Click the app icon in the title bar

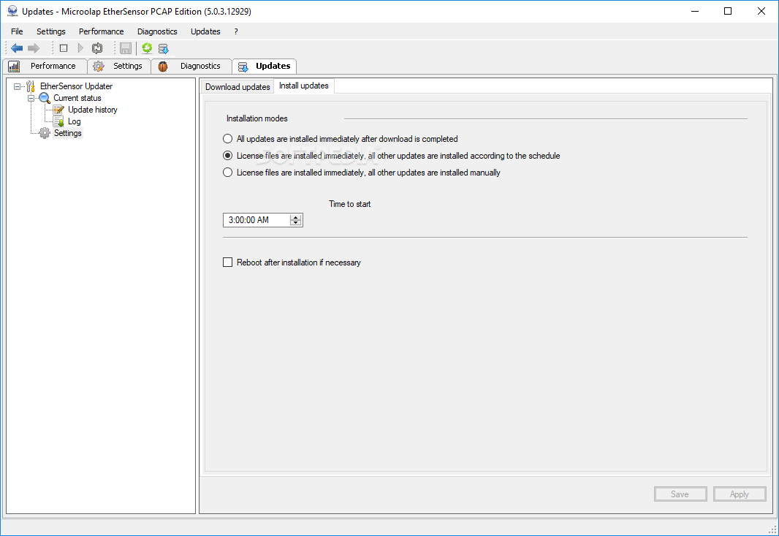(x=12, y=11)
